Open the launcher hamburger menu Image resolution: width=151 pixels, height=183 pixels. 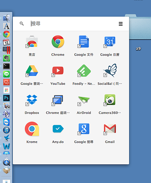[121, 24]
